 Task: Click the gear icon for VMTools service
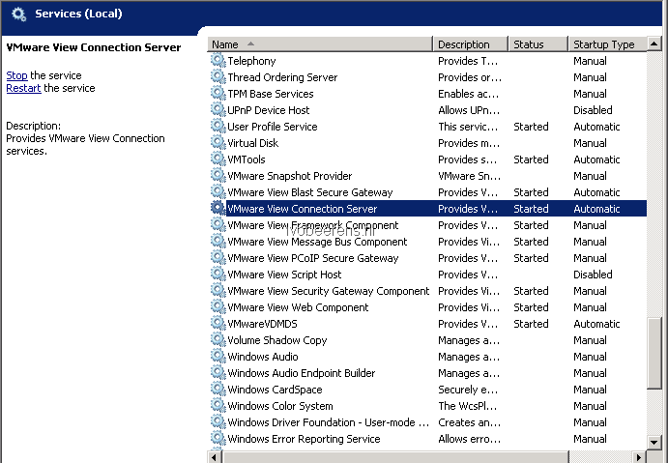[218, 159]
